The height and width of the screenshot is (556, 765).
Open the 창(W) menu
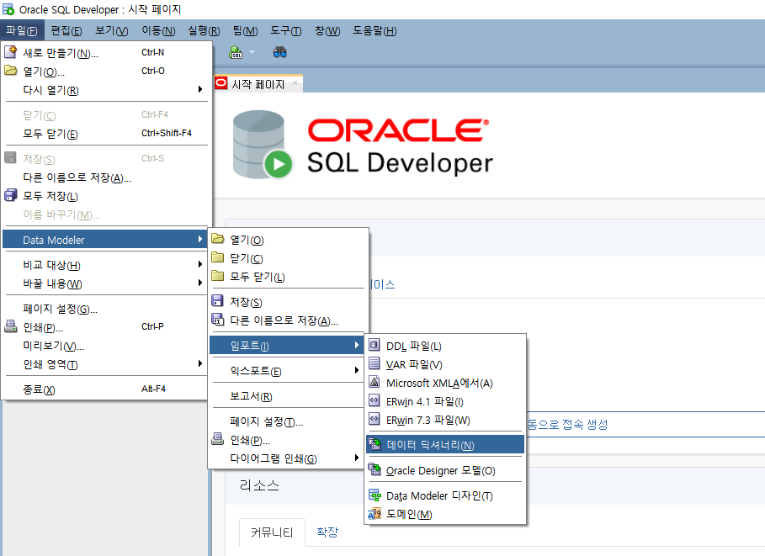(x=327, y=31)
